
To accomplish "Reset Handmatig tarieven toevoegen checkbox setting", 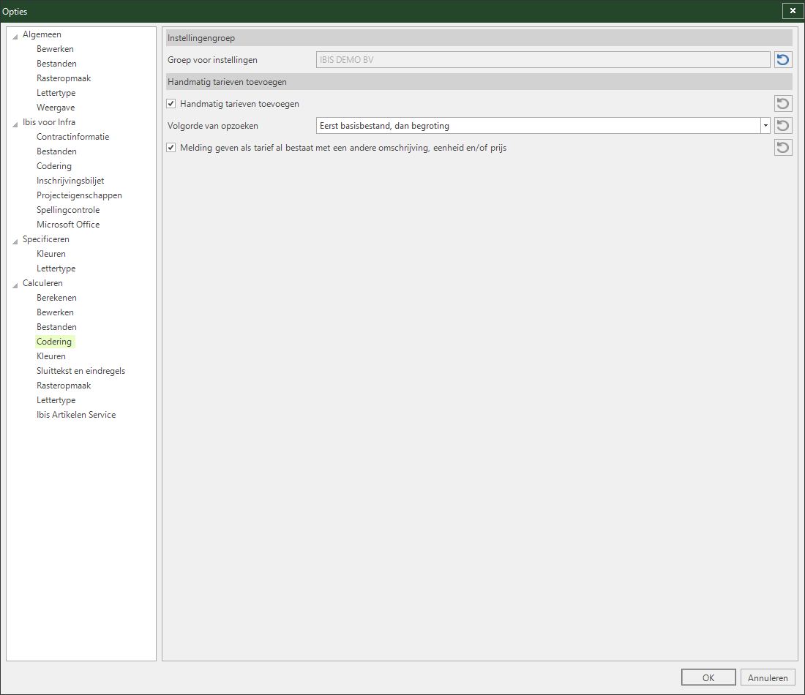I will tap(783, 104).
